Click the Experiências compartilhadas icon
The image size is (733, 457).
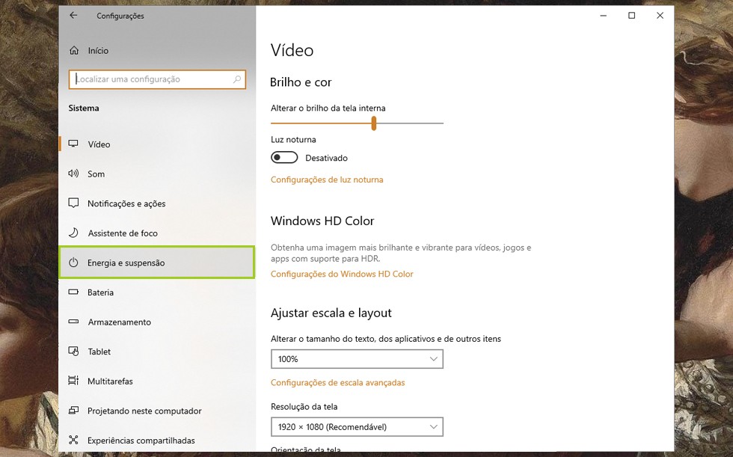click(x=73, y=441)
